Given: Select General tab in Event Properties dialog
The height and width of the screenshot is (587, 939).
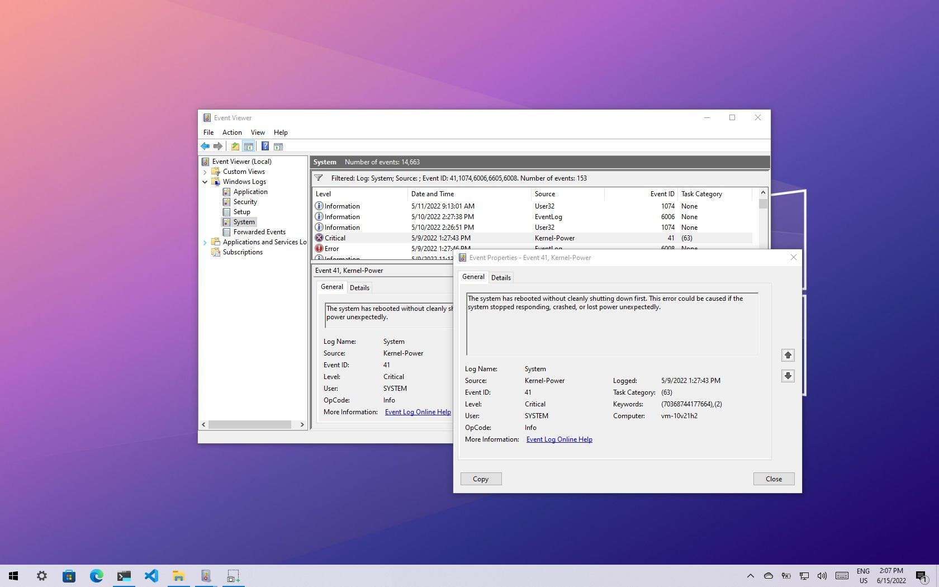Looking at the screenshot, I should [x=473, y=277].
